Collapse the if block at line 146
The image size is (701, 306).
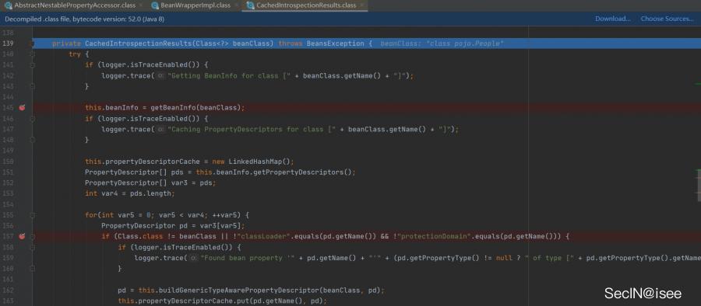pos(33,118)
